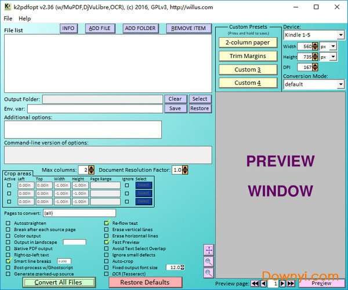This screenshot has height=290, width=348.
Task: Click Convert All Files button
Action: 59,282
